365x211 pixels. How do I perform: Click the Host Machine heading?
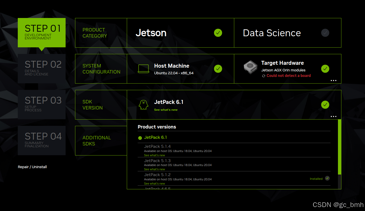(x=172, y=66)
